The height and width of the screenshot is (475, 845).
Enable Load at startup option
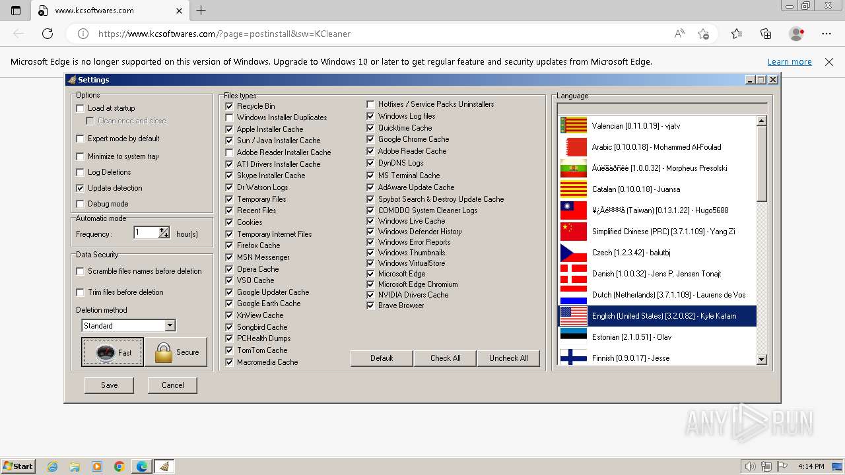[81, 108]
